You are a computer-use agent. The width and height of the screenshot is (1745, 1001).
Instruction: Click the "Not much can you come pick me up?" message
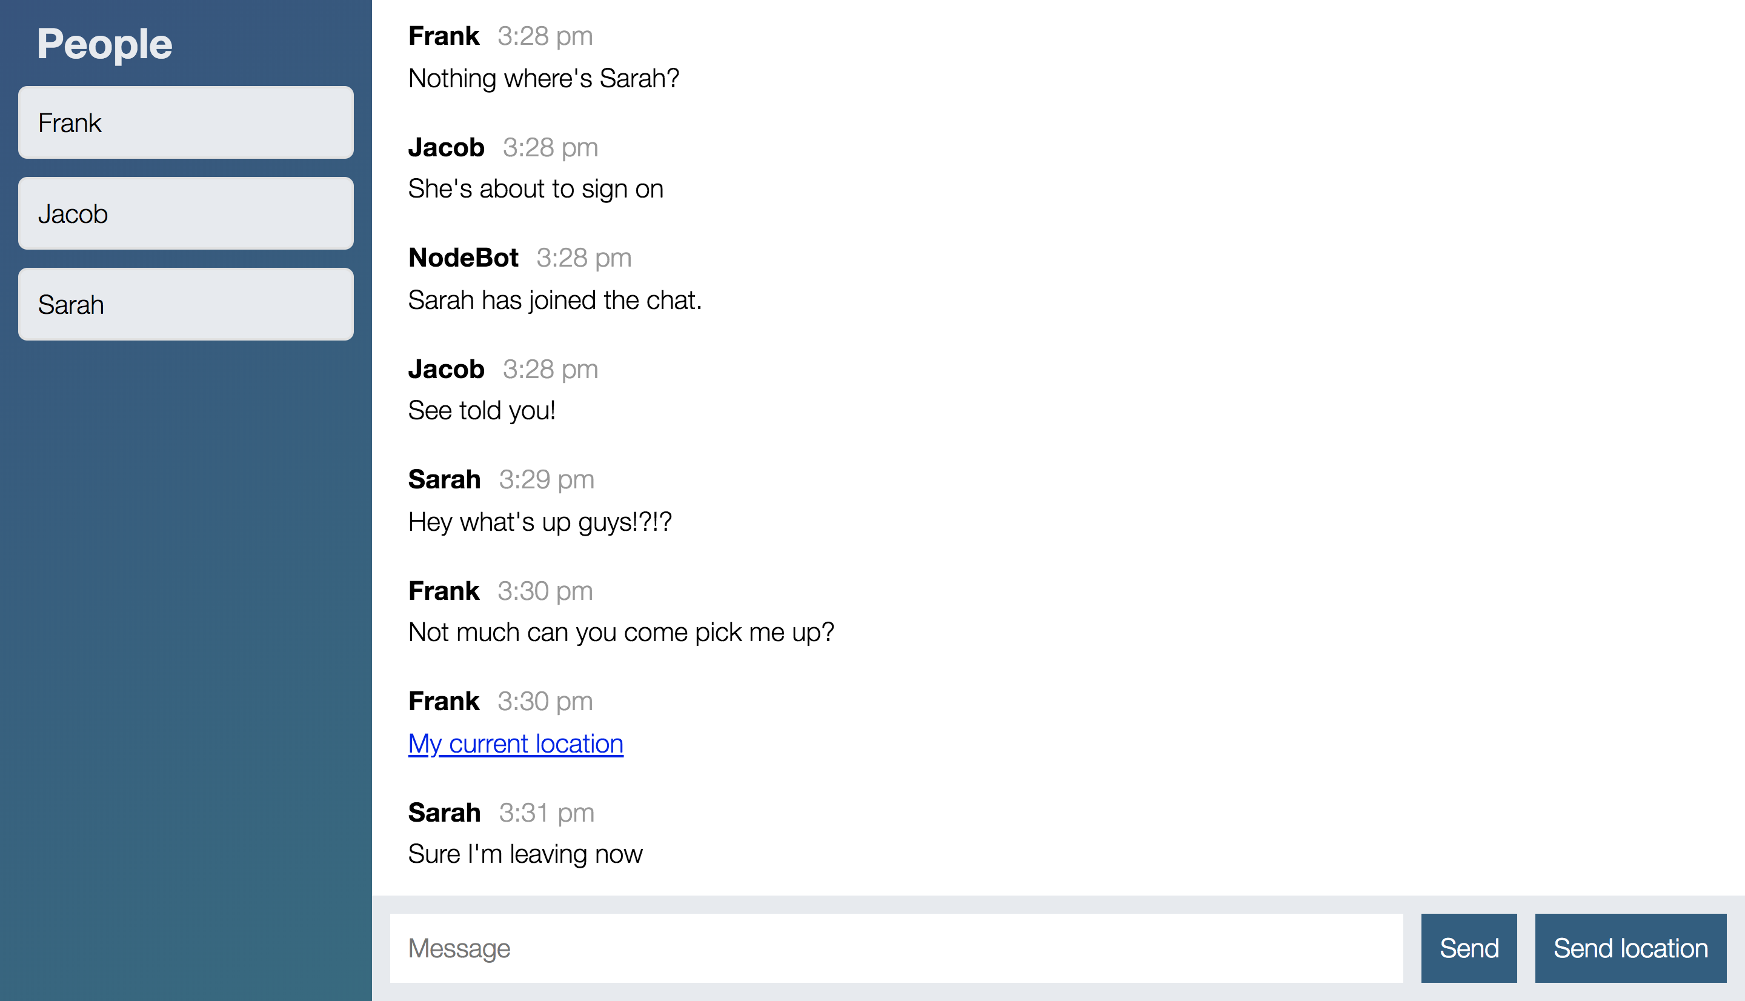pos(620,633)
